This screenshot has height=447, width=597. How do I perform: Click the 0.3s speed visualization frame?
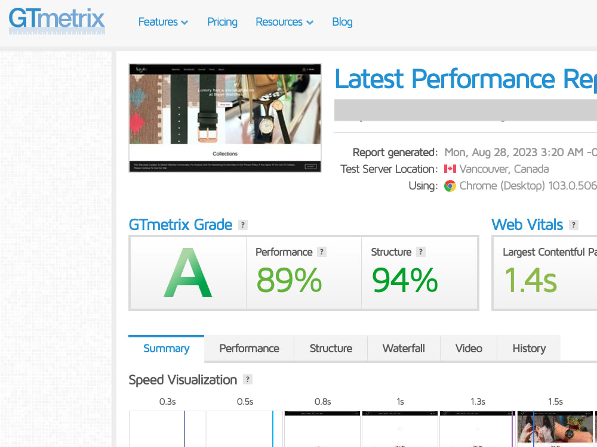(x=167, y=429)
